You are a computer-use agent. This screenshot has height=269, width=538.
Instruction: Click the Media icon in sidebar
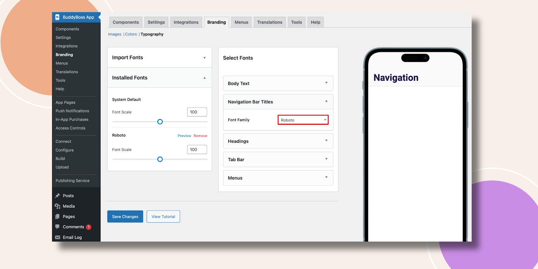(x=57, y=206)
